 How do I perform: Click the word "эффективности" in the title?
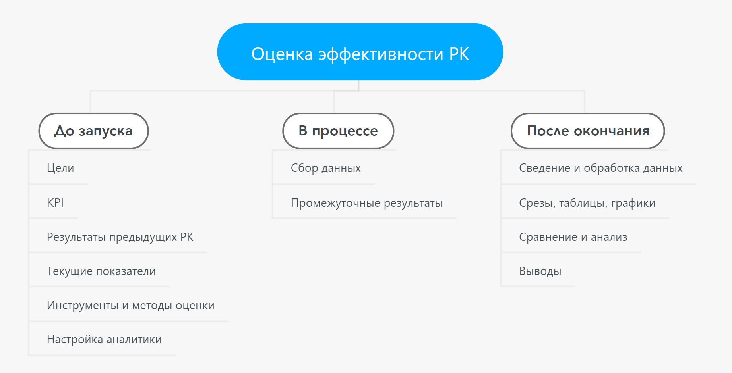(x=381, y=54)
